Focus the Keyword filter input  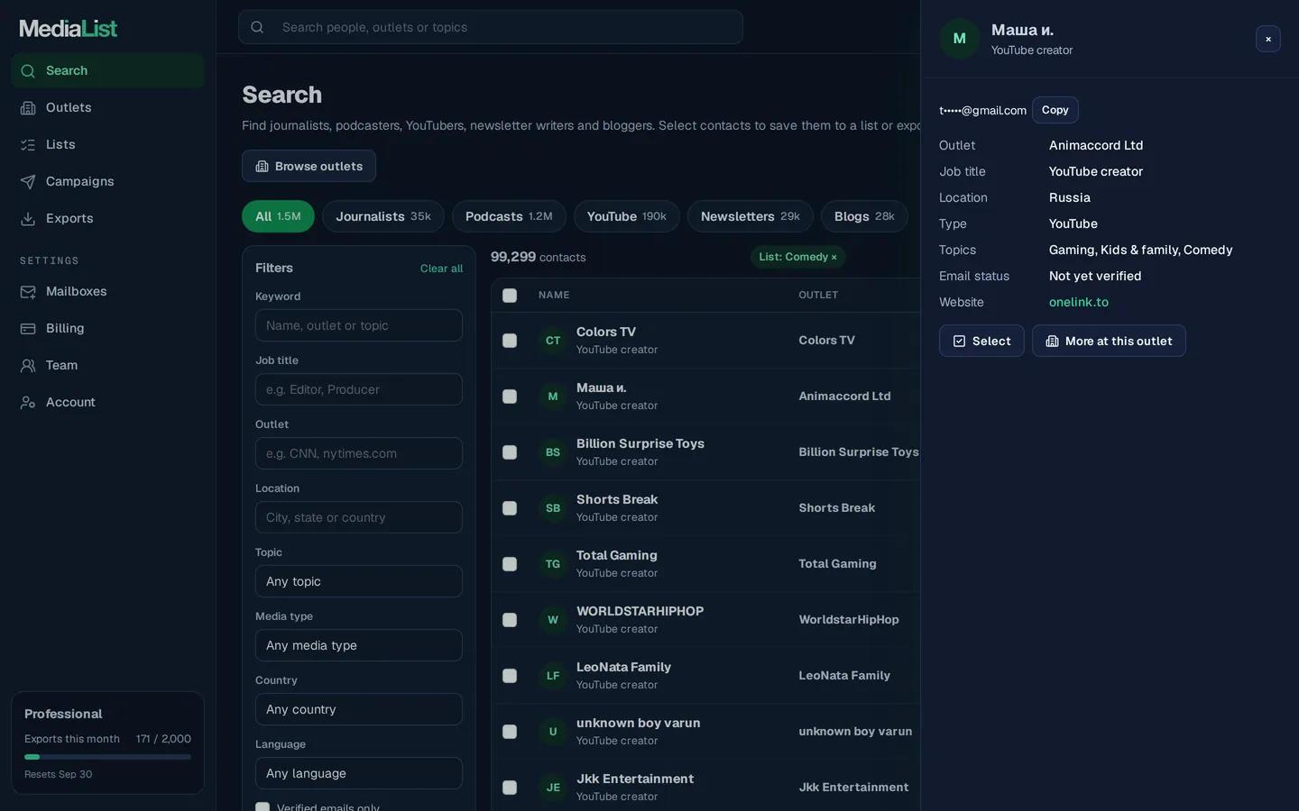click(359, 325)
